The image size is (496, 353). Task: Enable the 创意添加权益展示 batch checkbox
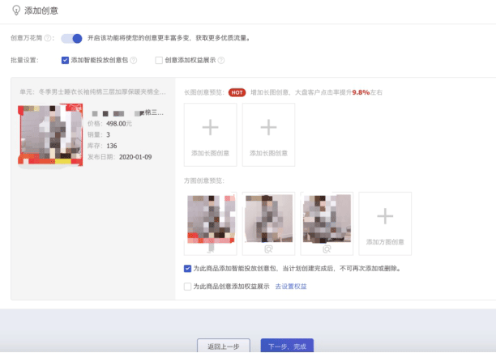click(159, 60)
